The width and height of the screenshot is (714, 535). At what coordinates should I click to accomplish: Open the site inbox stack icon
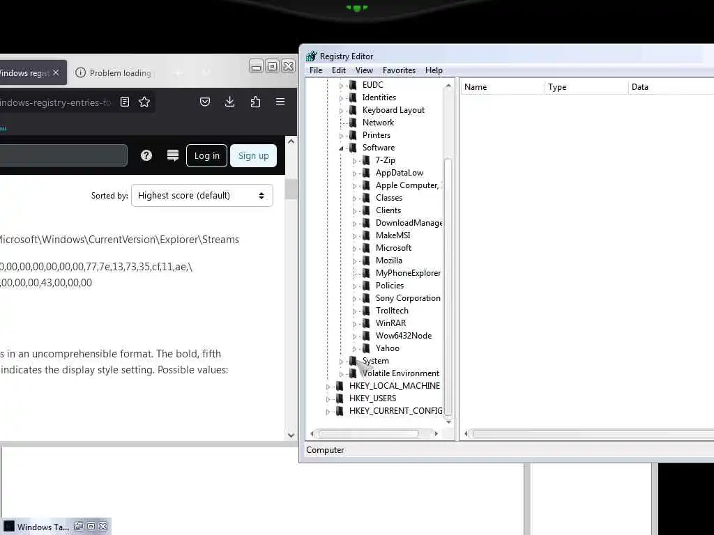(x=173, y=155)
